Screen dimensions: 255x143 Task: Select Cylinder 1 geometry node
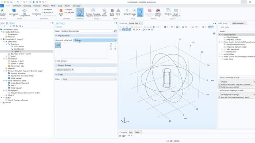18,61
